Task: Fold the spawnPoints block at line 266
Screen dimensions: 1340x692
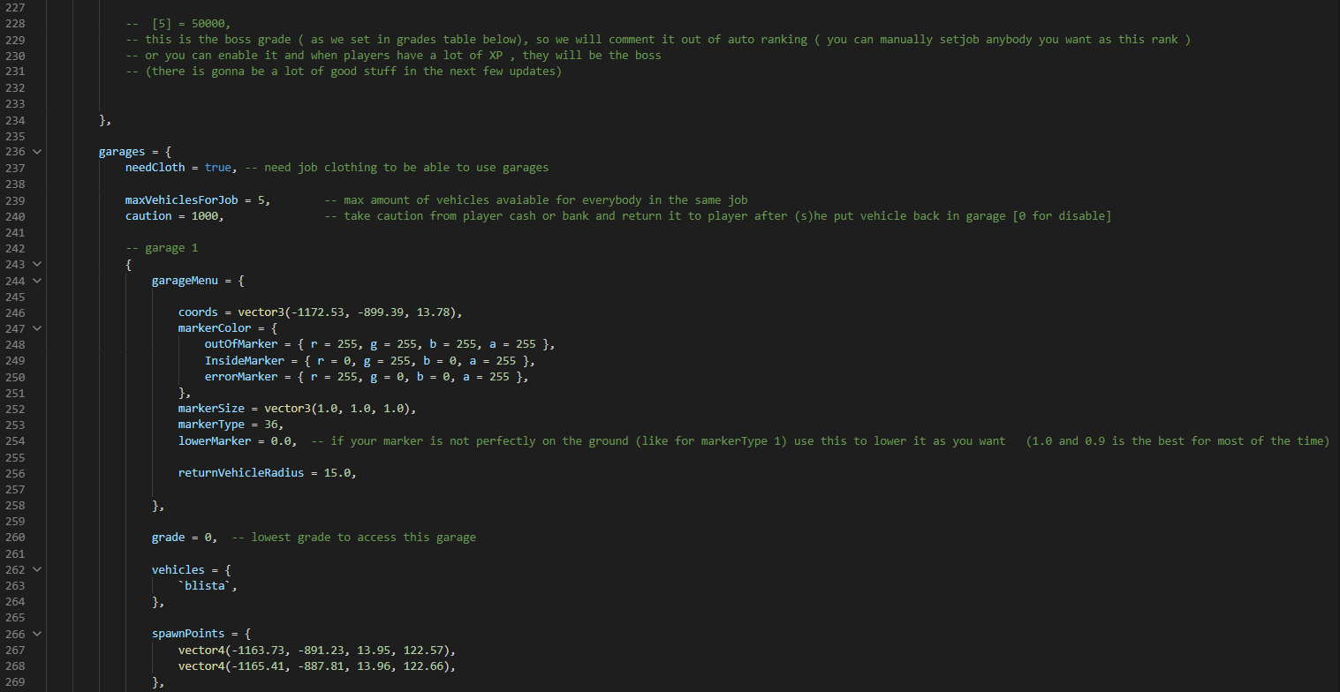Action: click(36, 634)
